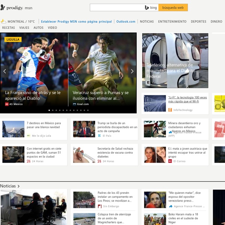Image resolution: width=225 pixels, height=225 pixels.
Task: Show the next carousel slide
Action: point(132,71)
